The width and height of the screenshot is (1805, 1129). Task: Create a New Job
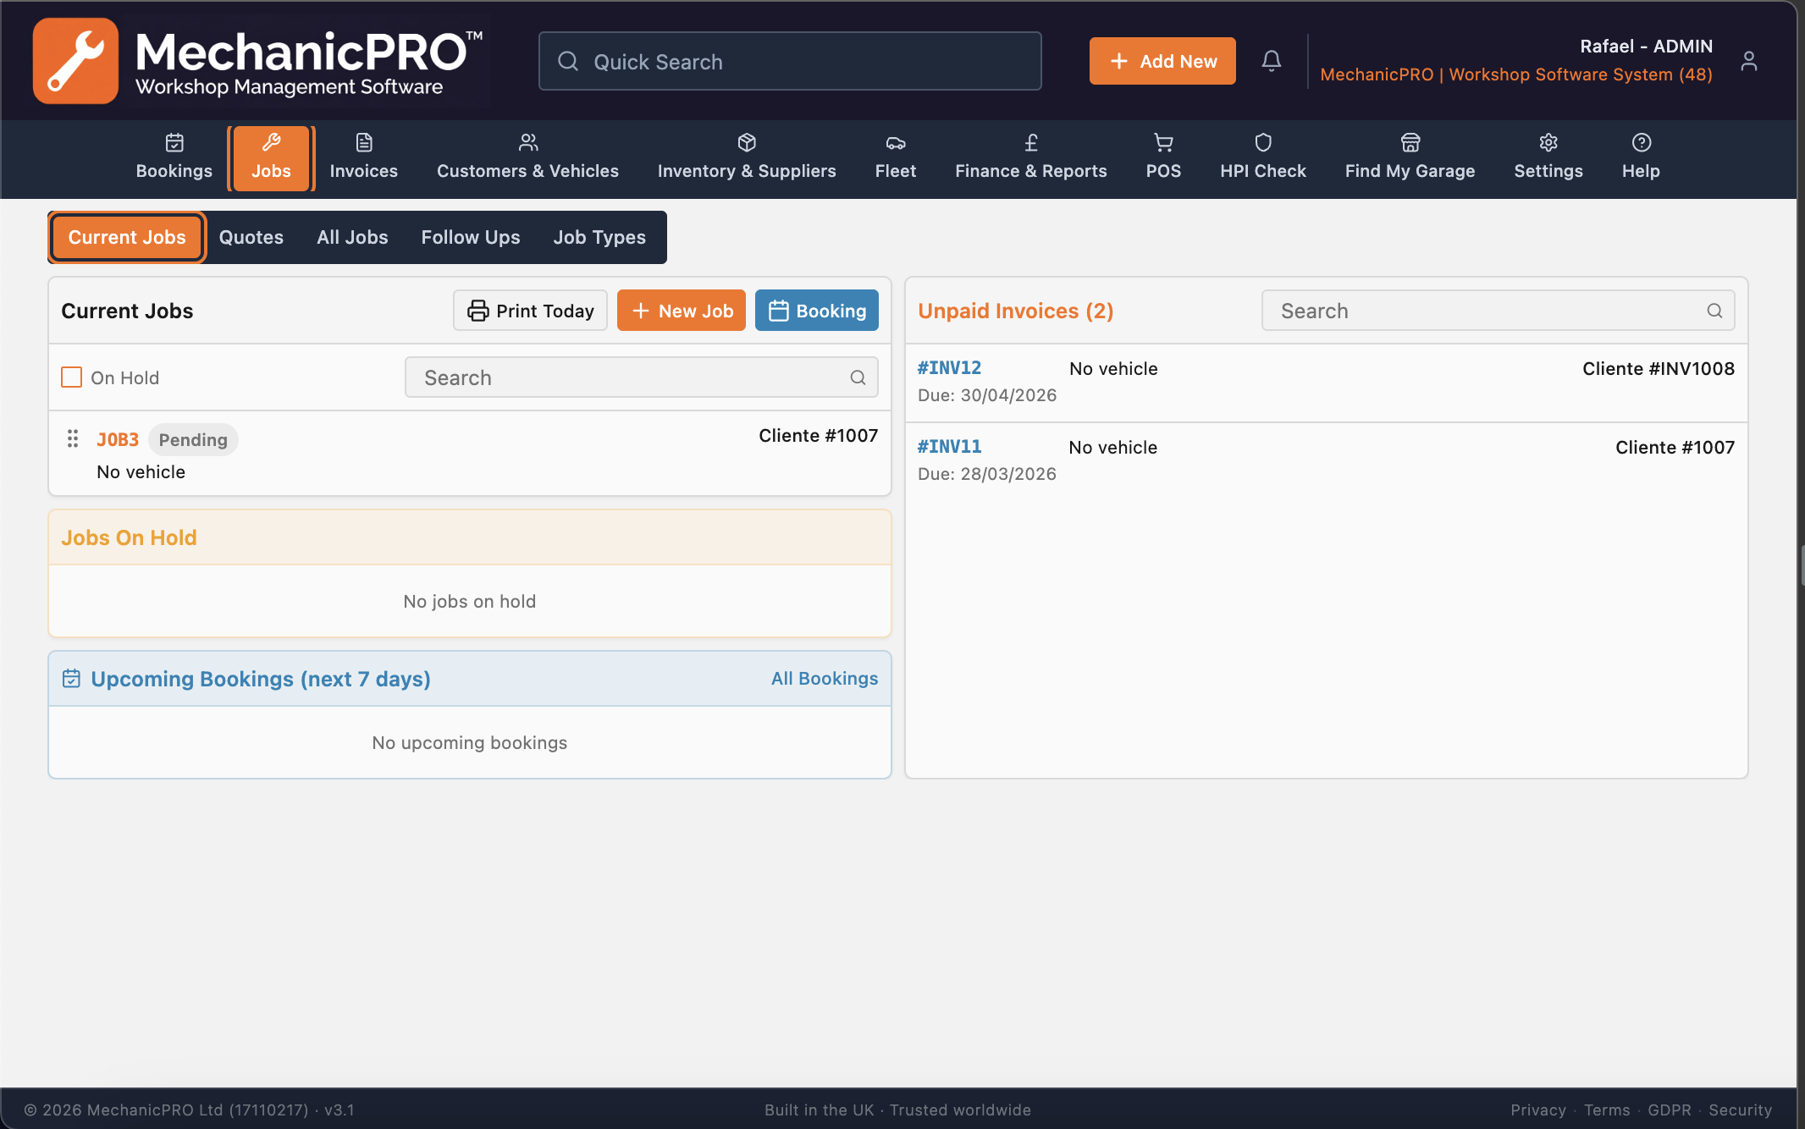[682, 311]
